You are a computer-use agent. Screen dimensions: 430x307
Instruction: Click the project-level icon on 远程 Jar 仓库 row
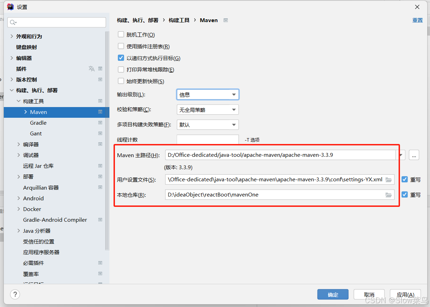[x=100, y=166]
